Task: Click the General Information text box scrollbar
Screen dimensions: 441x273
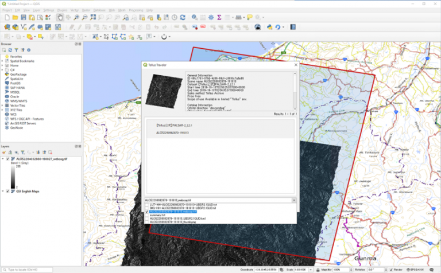Action: 295,91
